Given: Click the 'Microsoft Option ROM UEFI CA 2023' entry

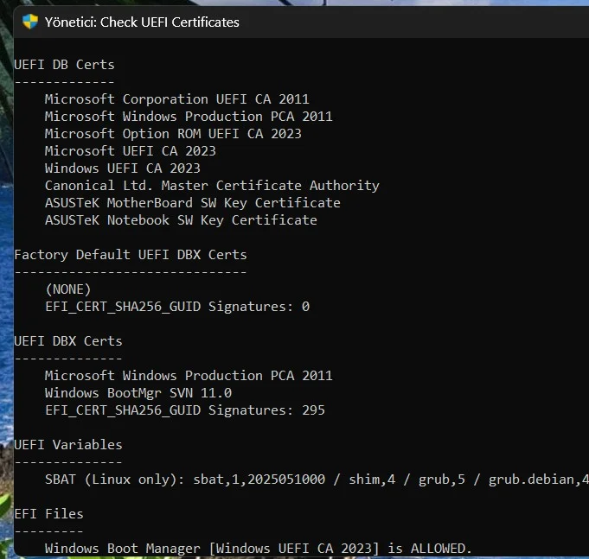Looking at the screenshot, I should 173,134.
